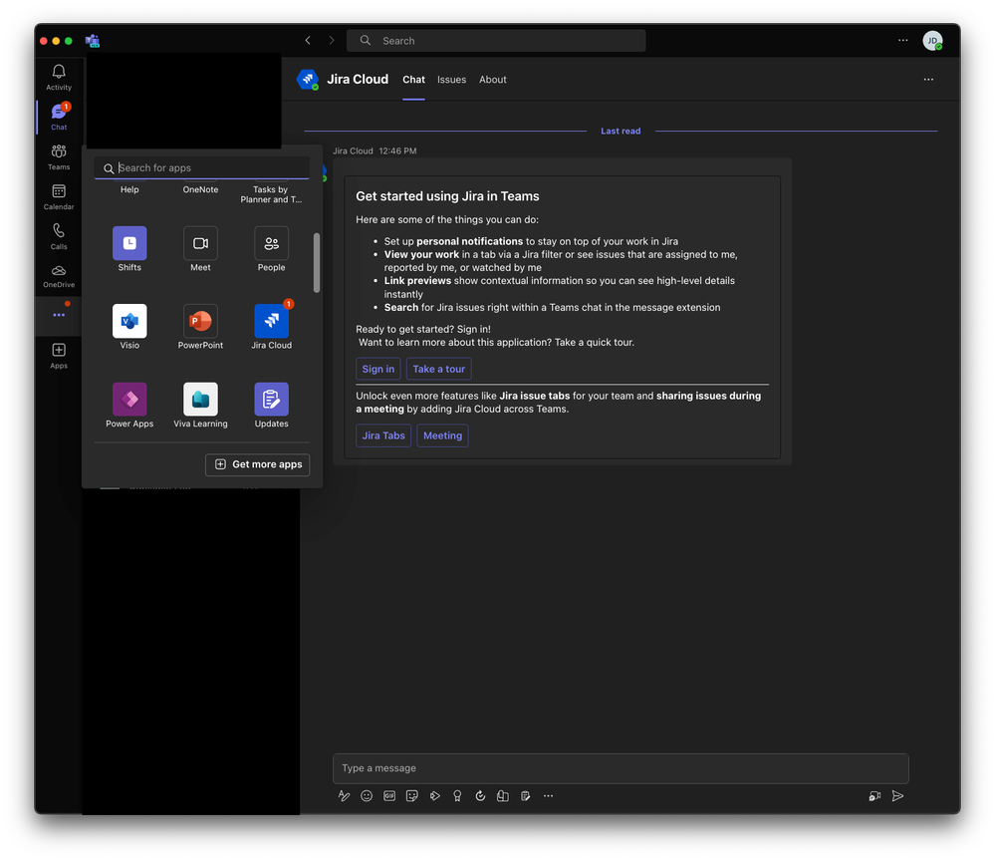This screenshot has width=995, height=860.
Task: Open the Visio app tile
Action: point(129,322)
